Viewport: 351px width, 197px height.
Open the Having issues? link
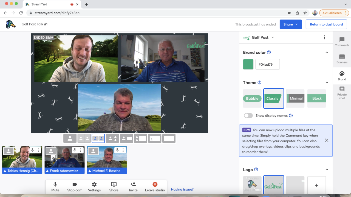pos(182,189)
